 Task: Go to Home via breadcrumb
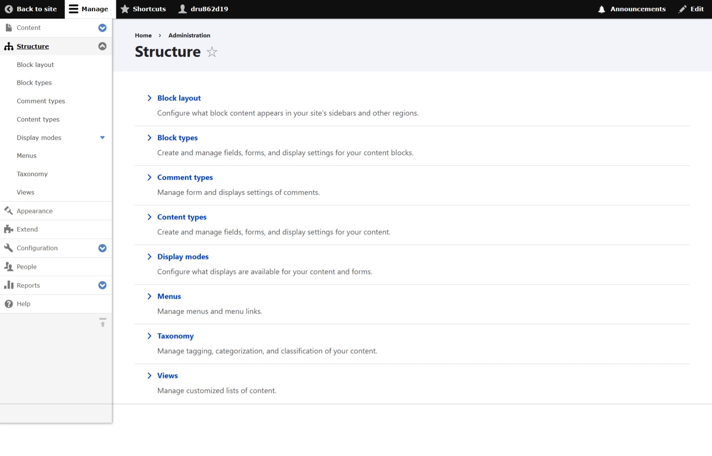[x=143, y=35]
